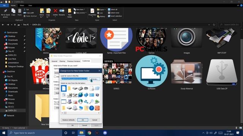Click Invert selection in the ribbon
Screen dimensions: 243x136
115,16
